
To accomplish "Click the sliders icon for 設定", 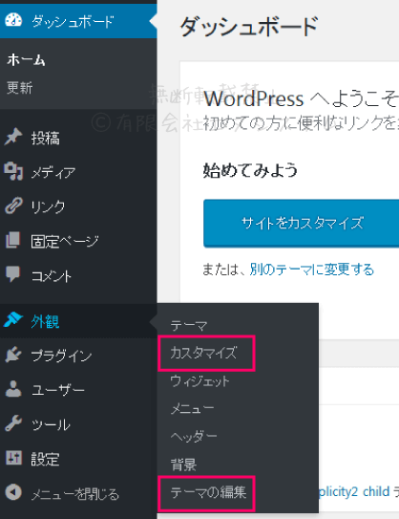I will 13,458.
